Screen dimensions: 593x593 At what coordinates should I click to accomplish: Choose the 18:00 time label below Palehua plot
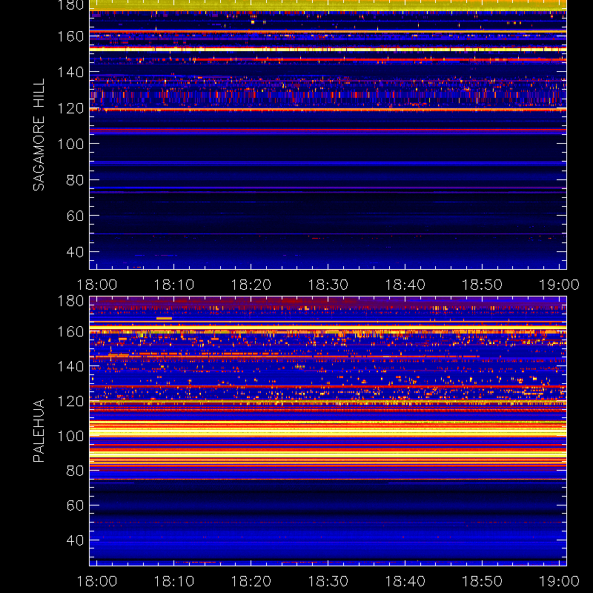pos(97,581)
